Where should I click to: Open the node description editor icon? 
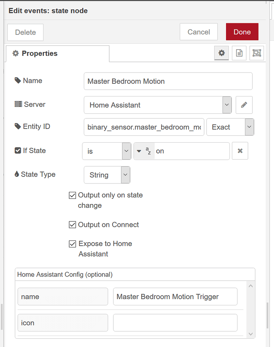point(239,53)
